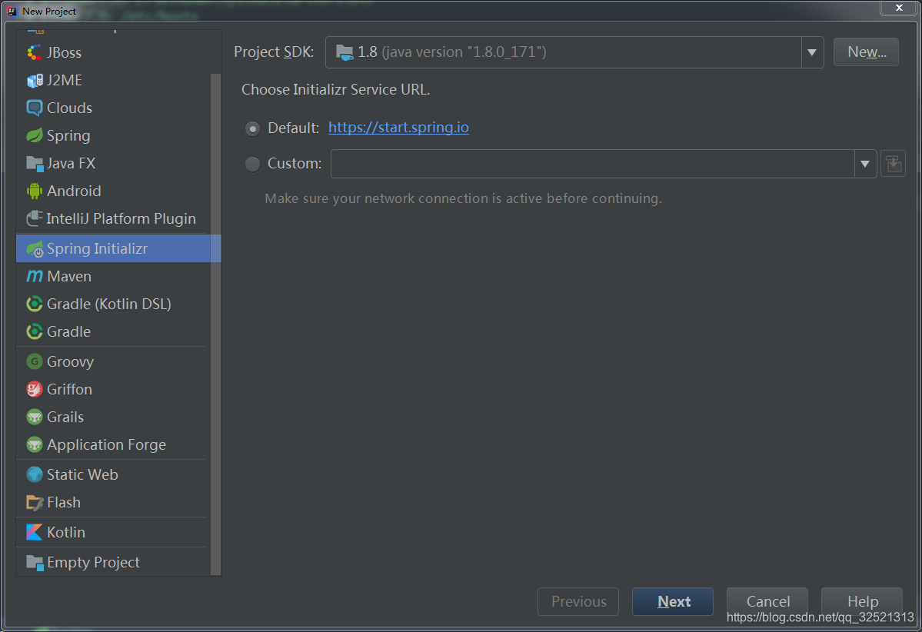Select the IntelliJ Platform Plugin label

(121, 218)
